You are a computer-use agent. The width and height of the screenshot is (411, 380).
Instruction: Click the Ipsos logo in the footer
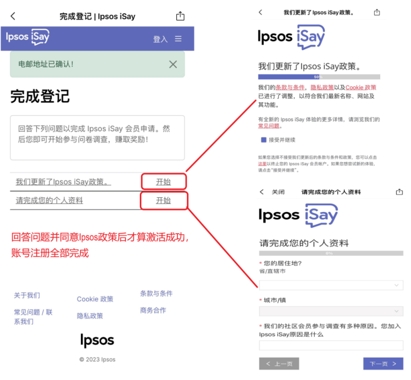97,340
